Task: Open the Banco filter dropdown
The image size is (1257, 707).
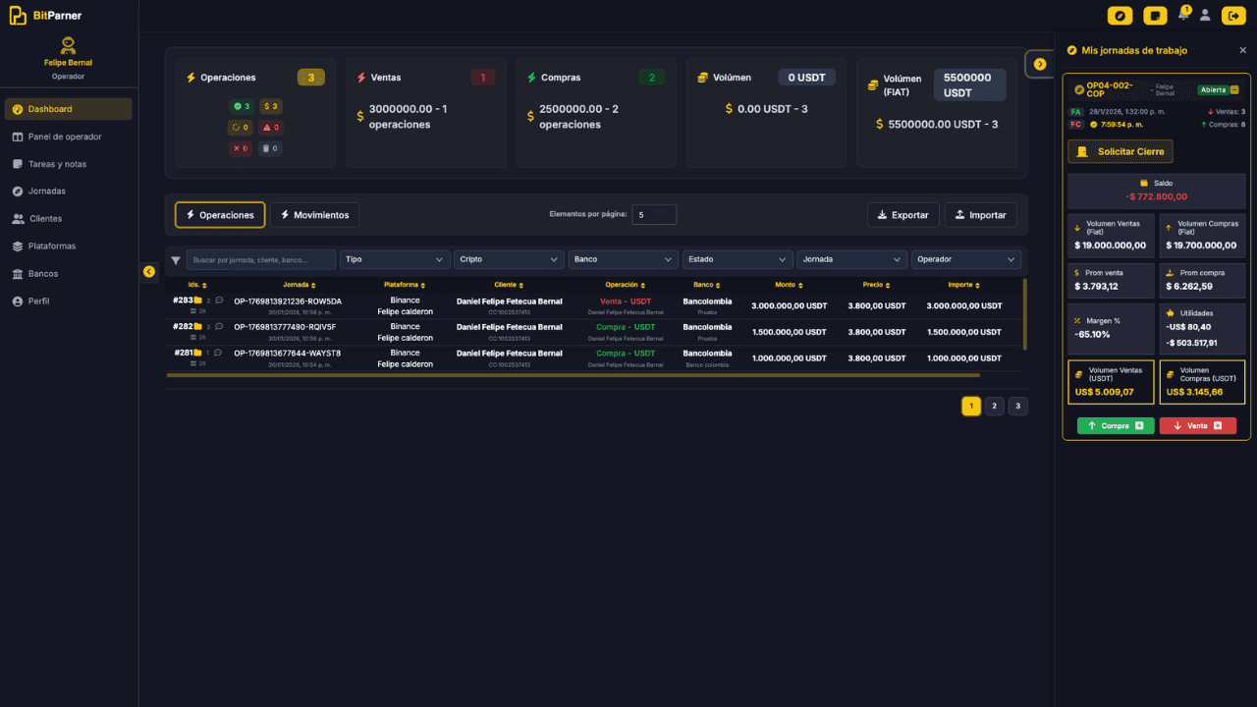Action: (624, 260)
